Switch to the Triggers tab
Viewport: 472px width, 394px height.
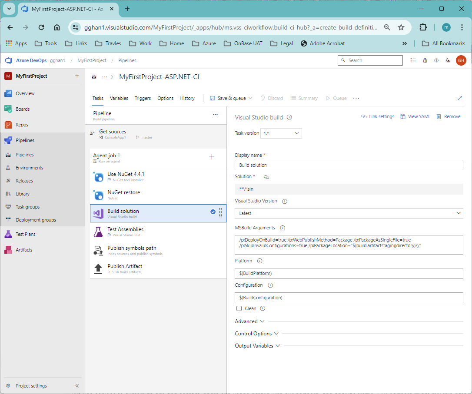click(x=143, y=98)
